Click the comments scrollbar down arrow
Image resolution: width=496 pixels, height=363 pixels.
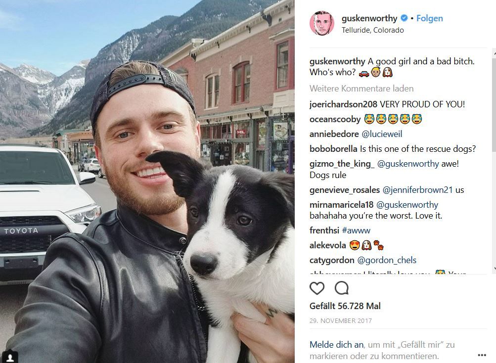coord(494,269)
